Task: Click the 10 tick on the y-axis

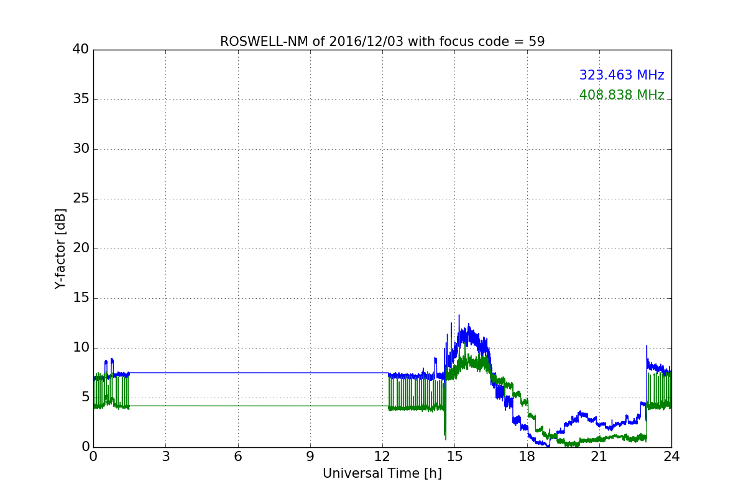Action: (x=81, y=348)
